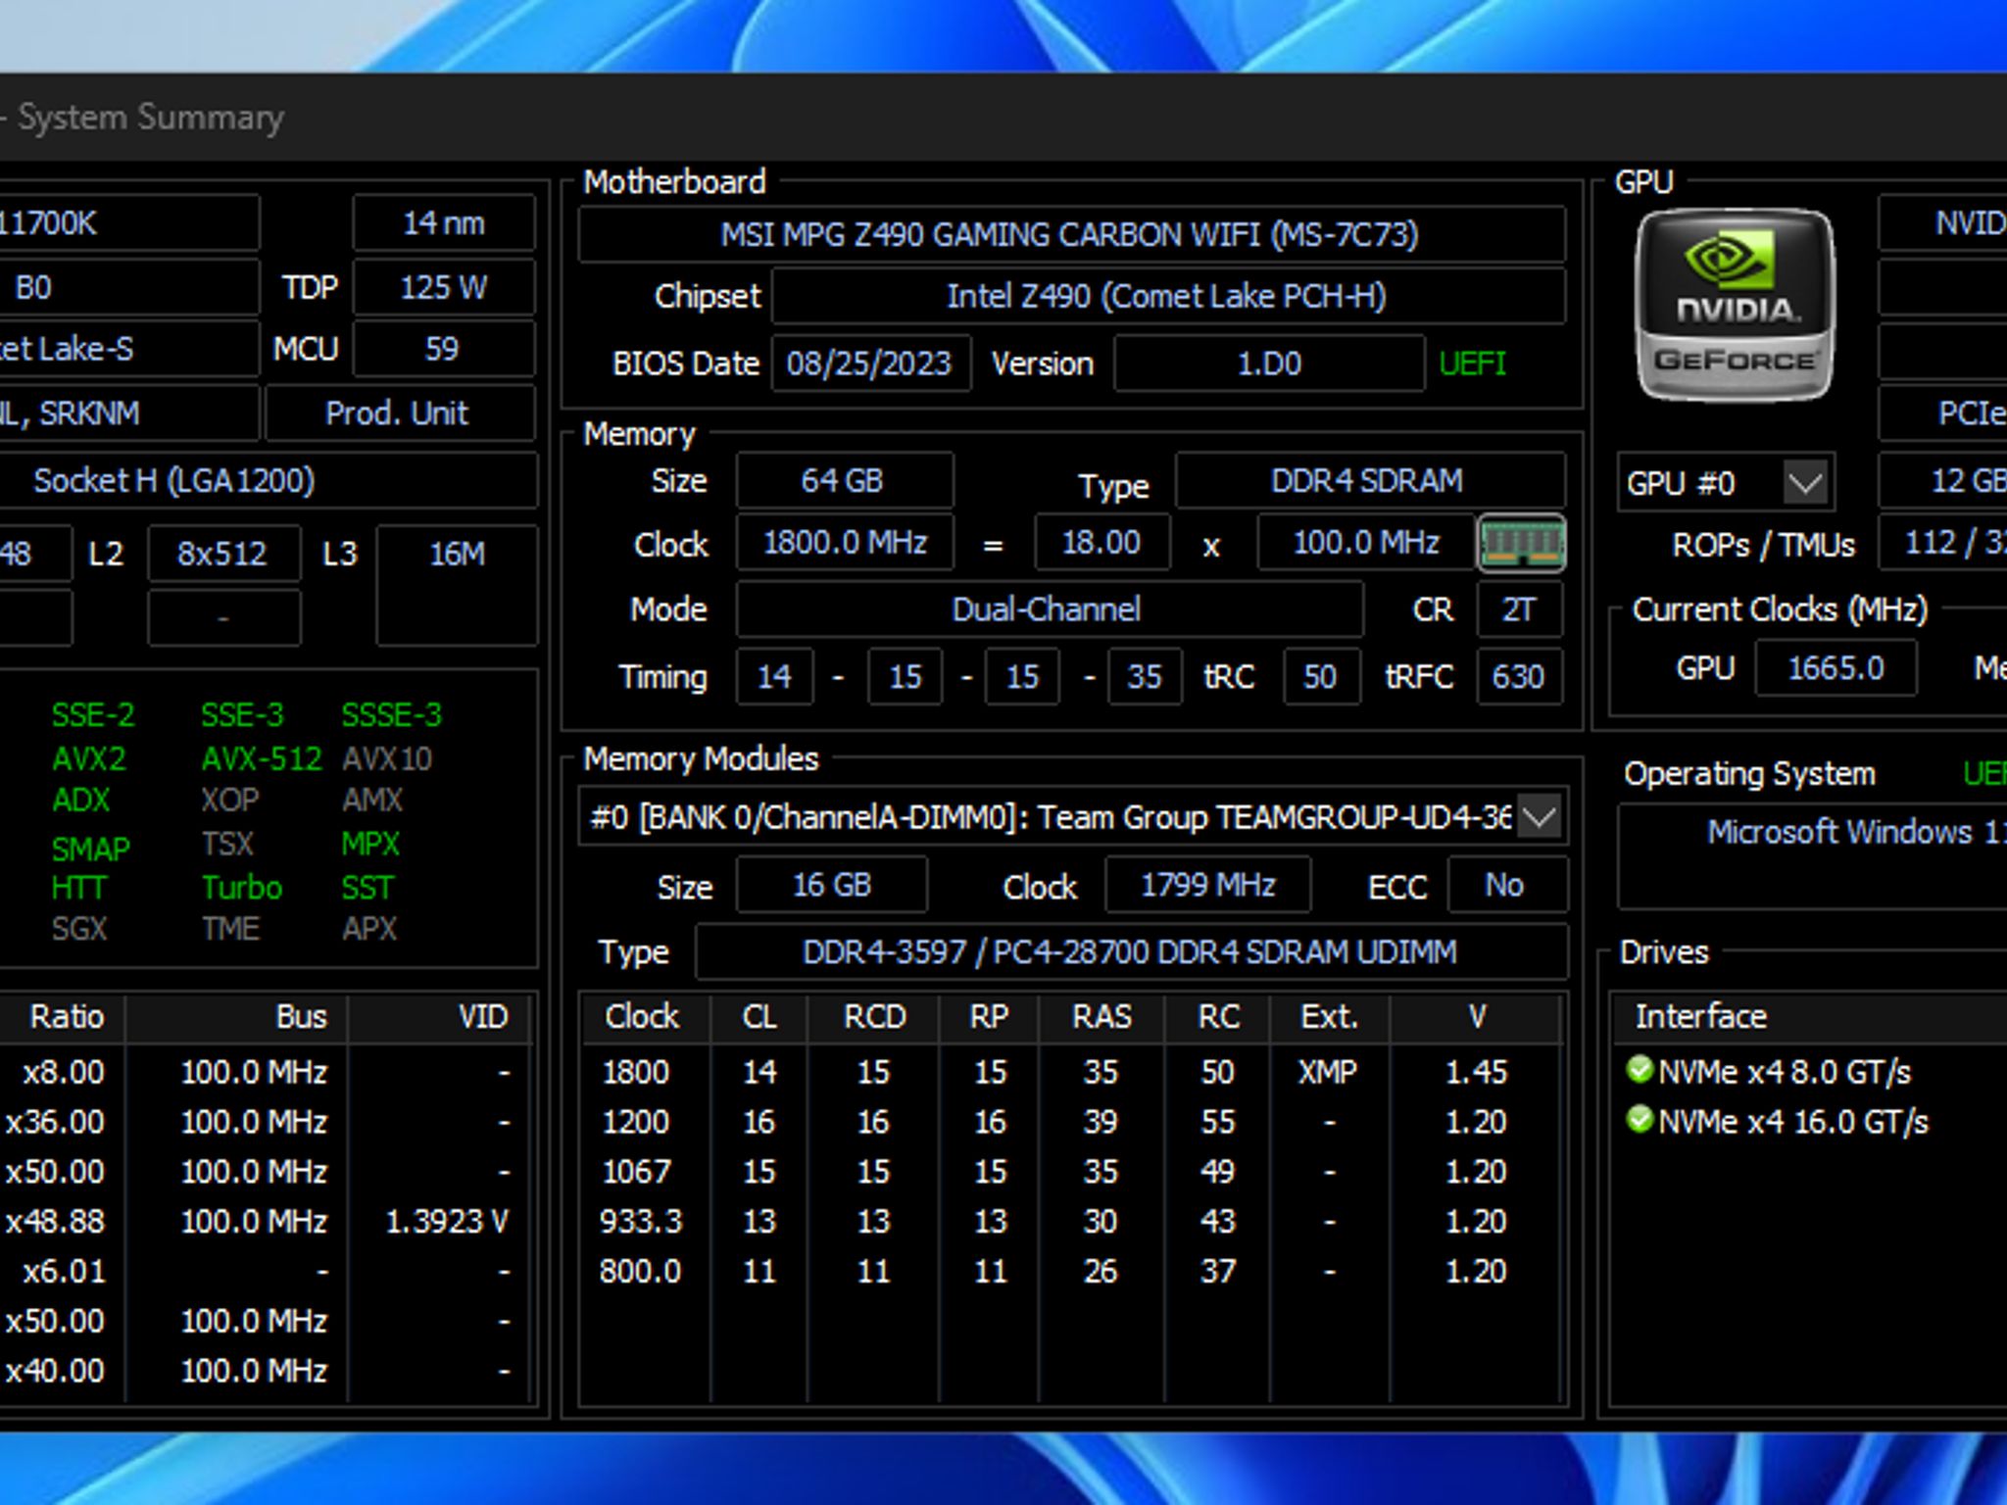Image resolution: width=2007 pixels, height=1505 pixels.
Task: Click the Socket H (LGA1200) field
Action: (269, 480)
